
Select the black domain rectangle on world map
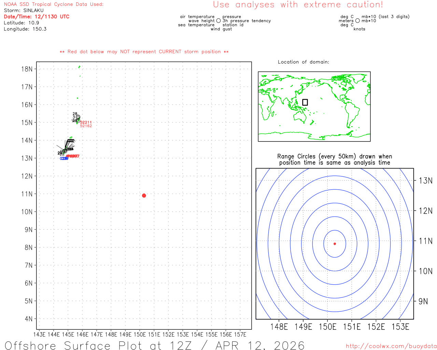305,102
